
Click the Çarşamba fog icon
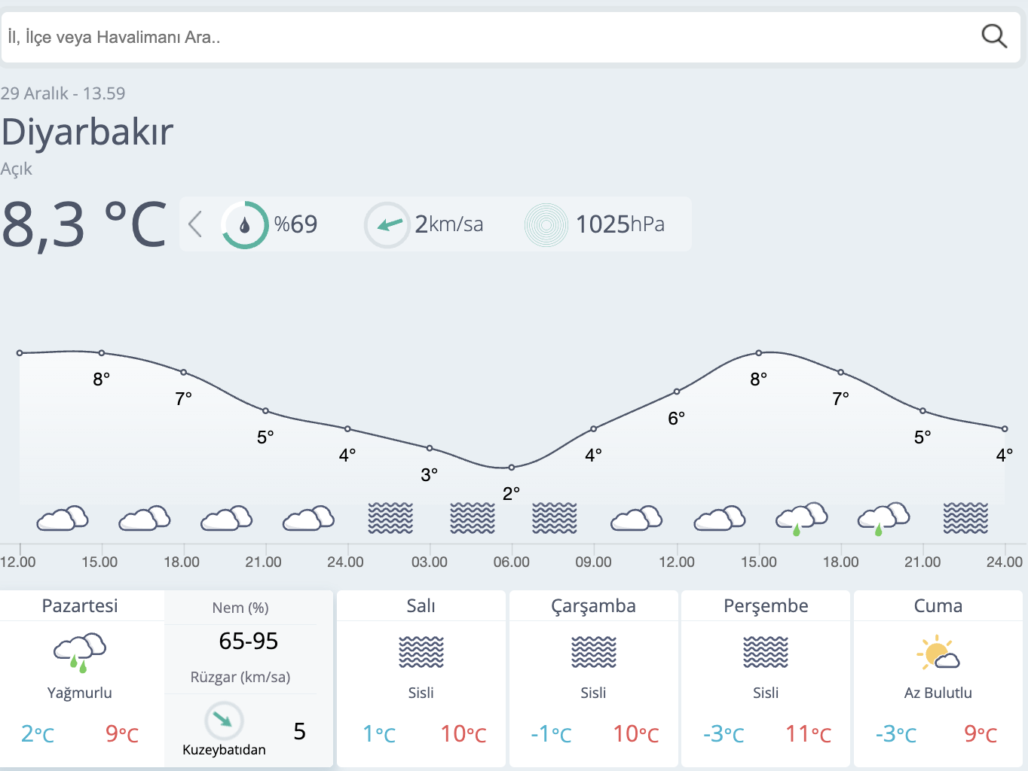click(x=594, y=652)
